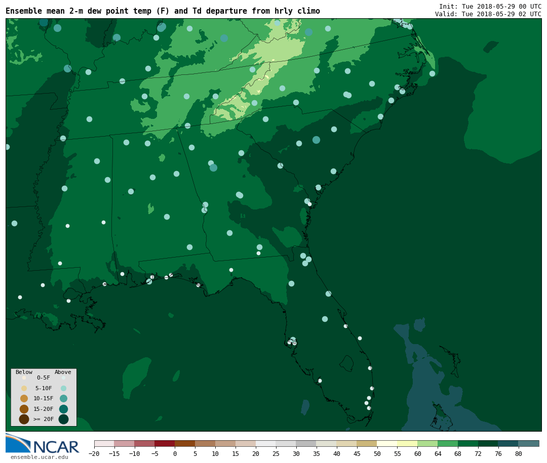This screenshot has width=547, height=463.
Task: Click the tan 'Below 10-15F' legend circle
Action: [24, 398]
